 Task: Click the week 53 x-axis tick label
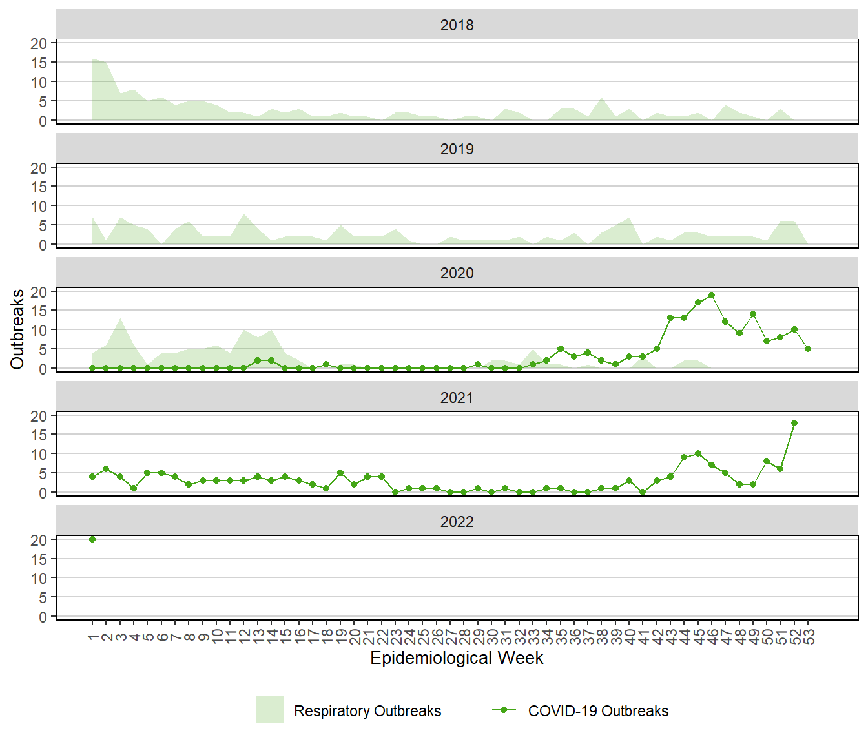coord(809,637)
